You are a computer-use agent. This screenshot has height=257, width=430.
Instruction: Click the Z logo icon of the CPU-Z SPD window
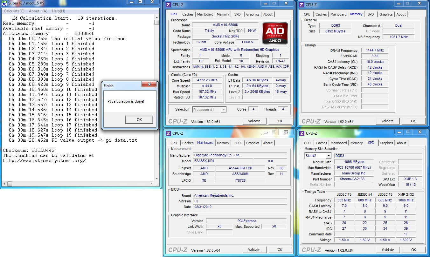tap(302, 133)
